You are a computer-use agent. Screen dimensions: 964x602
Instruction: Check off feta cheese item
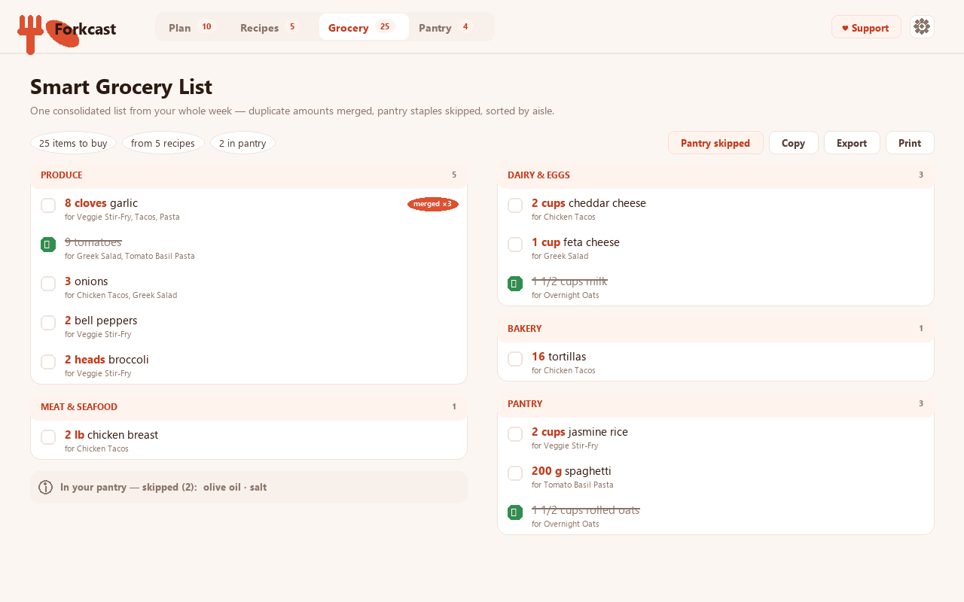point(515,245)
